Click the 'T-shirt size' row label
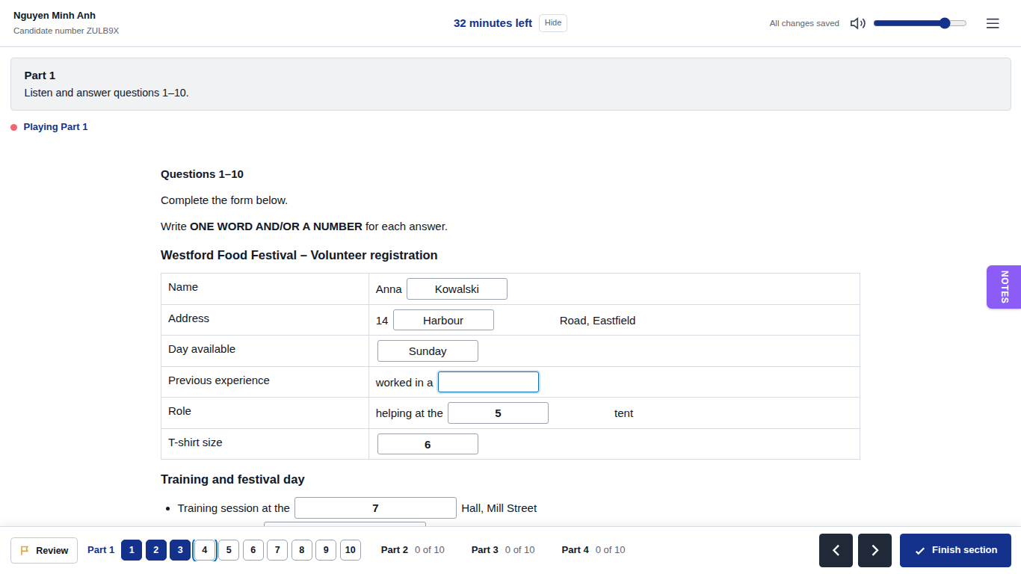This screenshot has height=574, width=1021. click(x=195, y=442)
